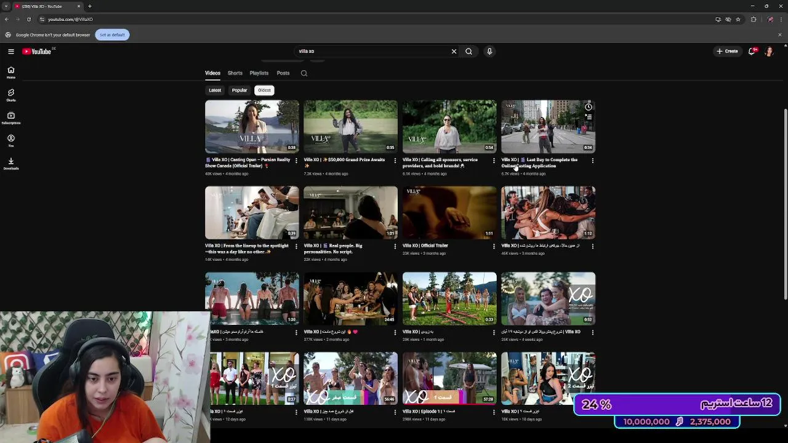Open options menu for Official Trailer video
788x443 pixels.
[x=494, y=246]
